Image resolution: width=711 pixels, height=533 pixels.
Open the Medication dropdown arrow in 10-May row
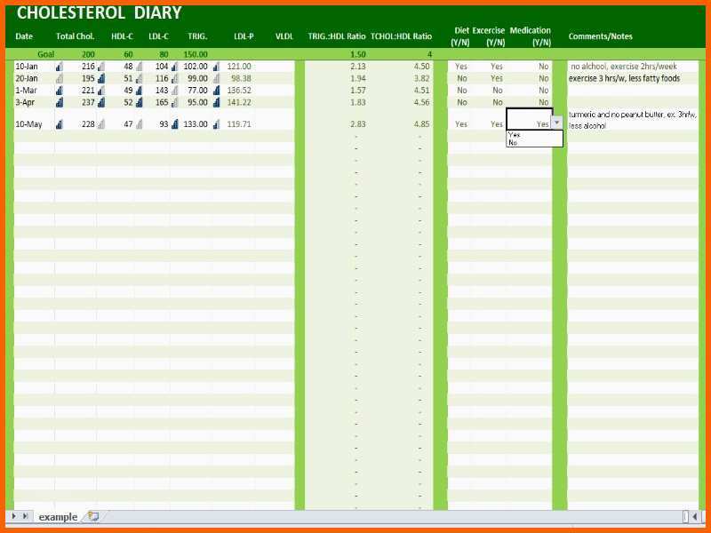point(557,123)
